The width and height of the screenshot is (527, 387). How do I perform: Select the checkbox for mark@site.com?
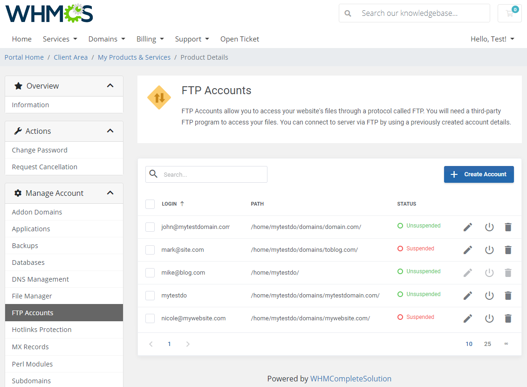point(150,249)
